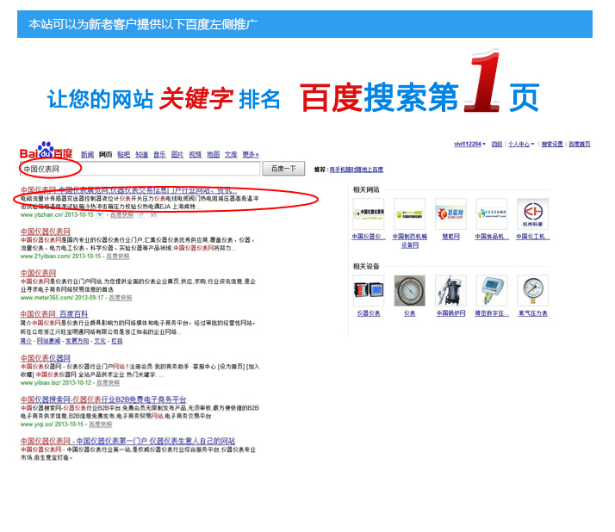Click the 精密数字压力 device image
This screenshot has width=615, height=532.
click(491, 290)
